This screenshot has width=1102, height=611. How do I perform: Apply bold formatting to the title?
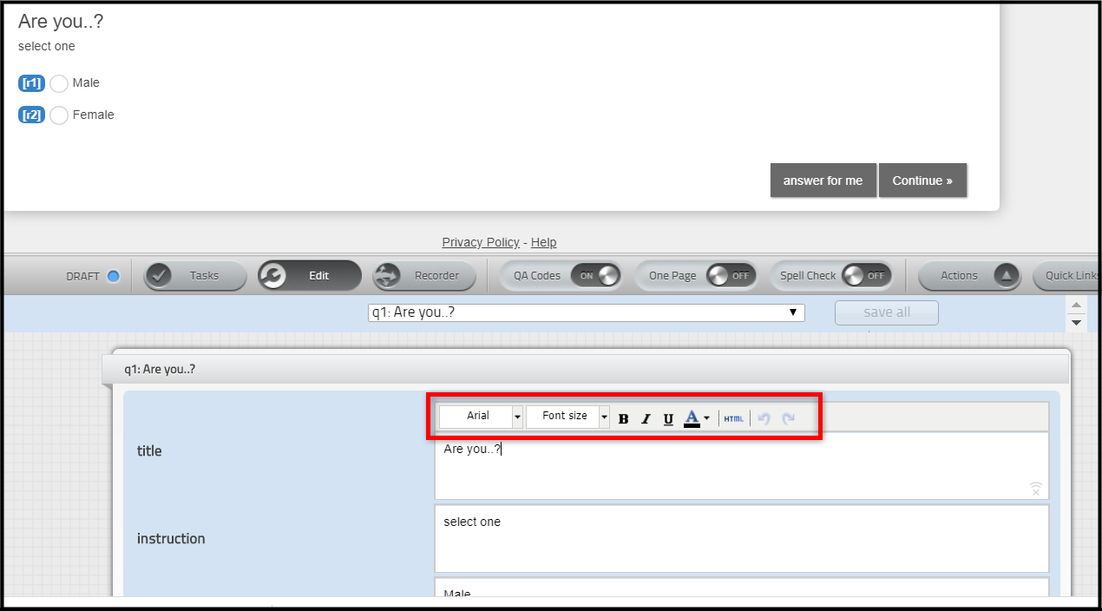pyautogui.click(x=623, y=419)
